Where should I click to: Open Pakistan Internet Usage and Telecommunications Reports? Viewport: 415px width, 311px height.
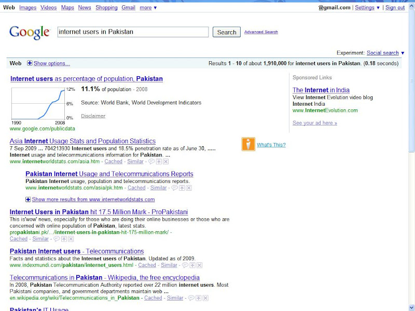pos(109,174)
